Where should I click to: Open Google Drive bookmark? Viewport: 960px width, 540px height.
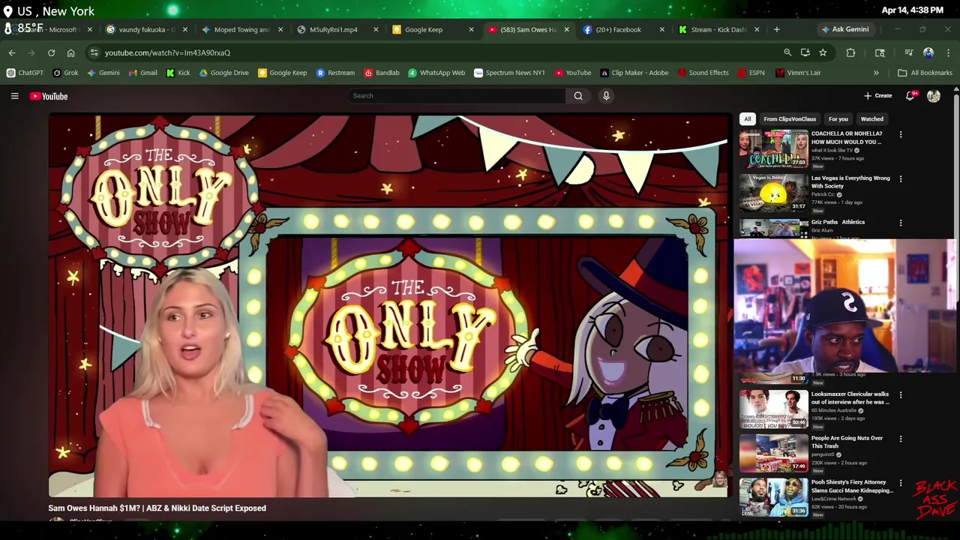(223, 73)
